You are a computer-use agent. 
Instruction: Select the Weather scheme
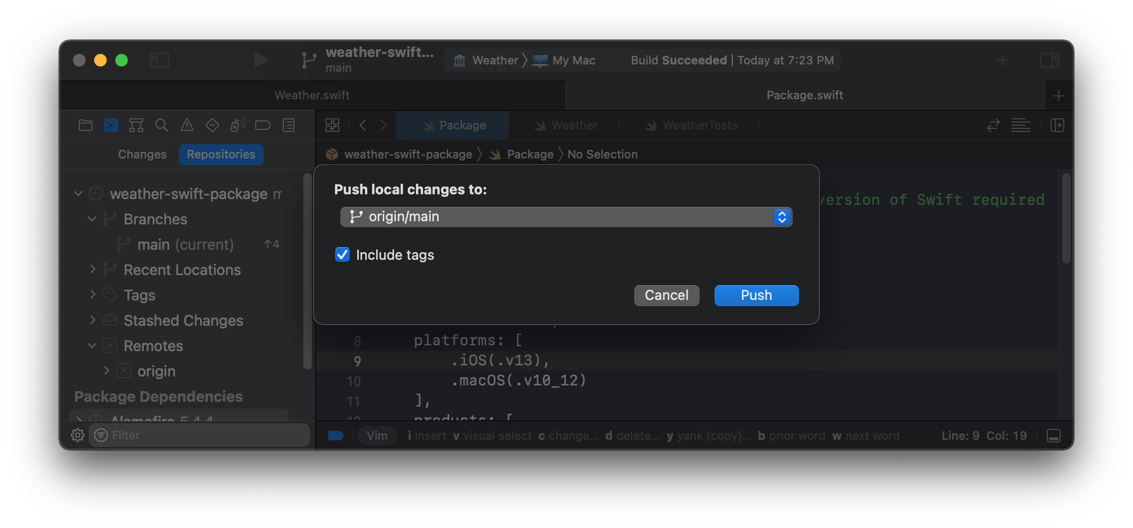point(487,60)
